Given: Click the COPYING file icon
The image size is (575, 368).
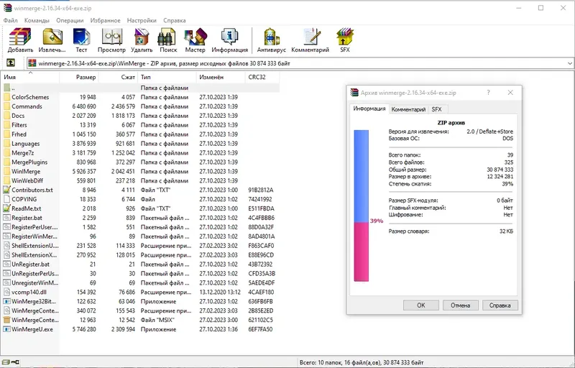Looking at the screenshot, I should (6, 199).
